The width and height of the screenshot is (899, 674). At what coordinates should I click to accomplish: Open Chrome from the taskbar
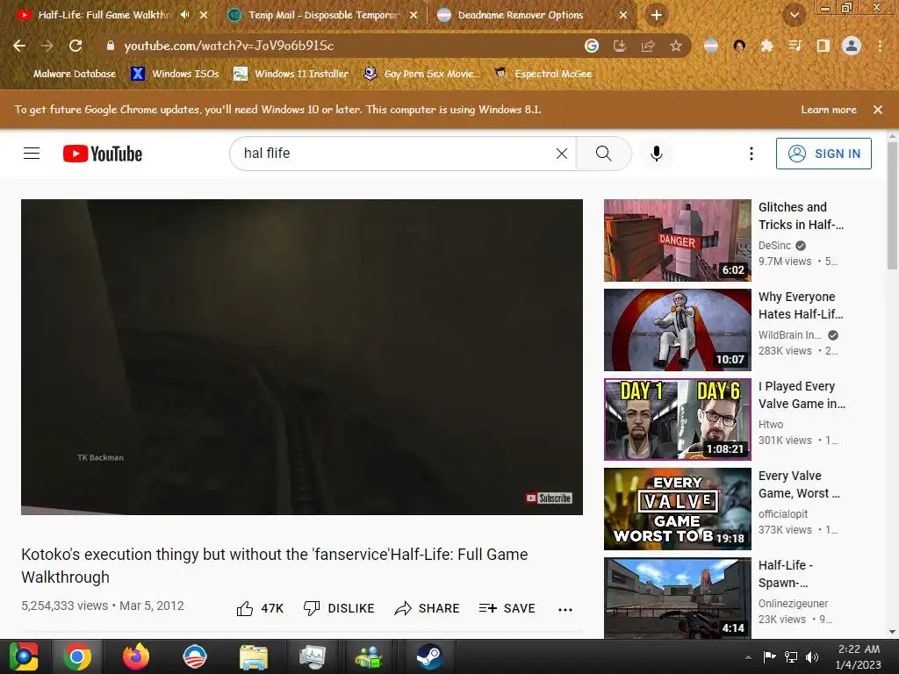click(77, 656)
